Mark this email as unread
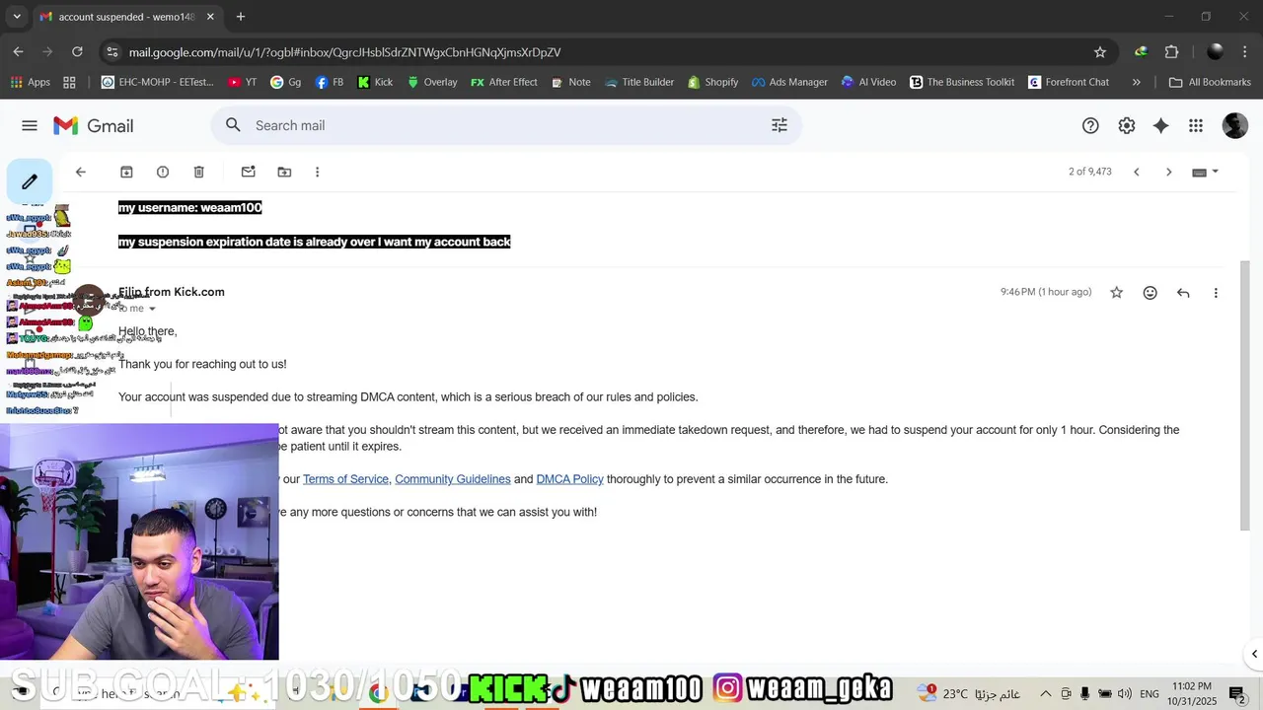1263x710 pixels. click(x=249, y=172)
